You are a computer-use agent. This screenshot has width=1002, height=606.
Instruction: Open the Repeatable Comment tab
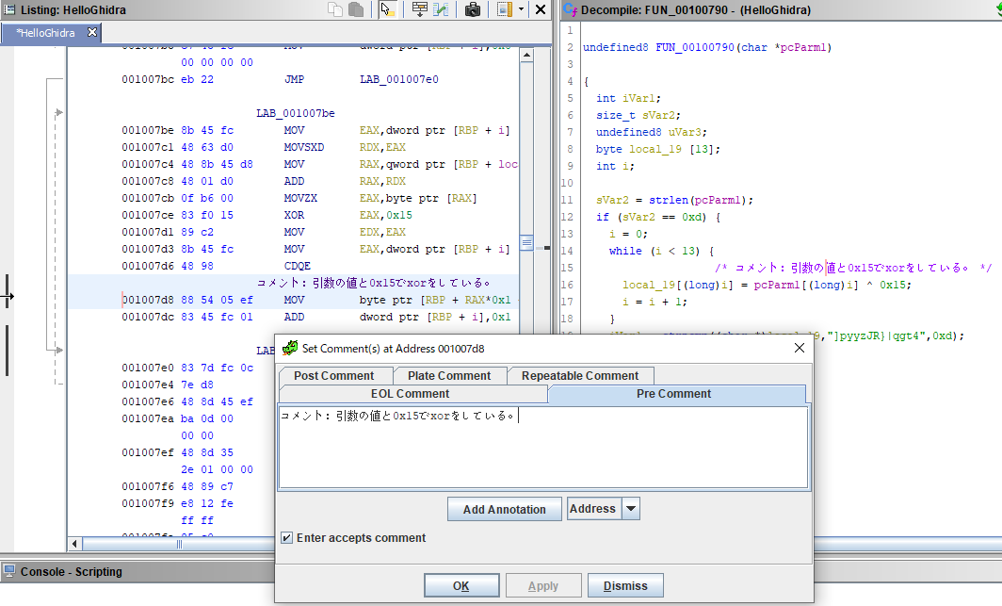(580, 375)
